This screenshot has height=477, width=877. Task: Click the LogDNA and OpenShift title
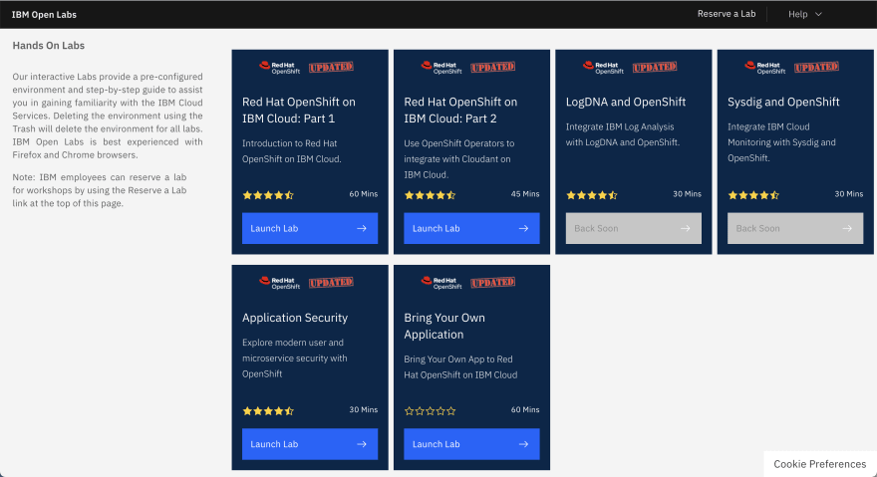tap(625, 102)
